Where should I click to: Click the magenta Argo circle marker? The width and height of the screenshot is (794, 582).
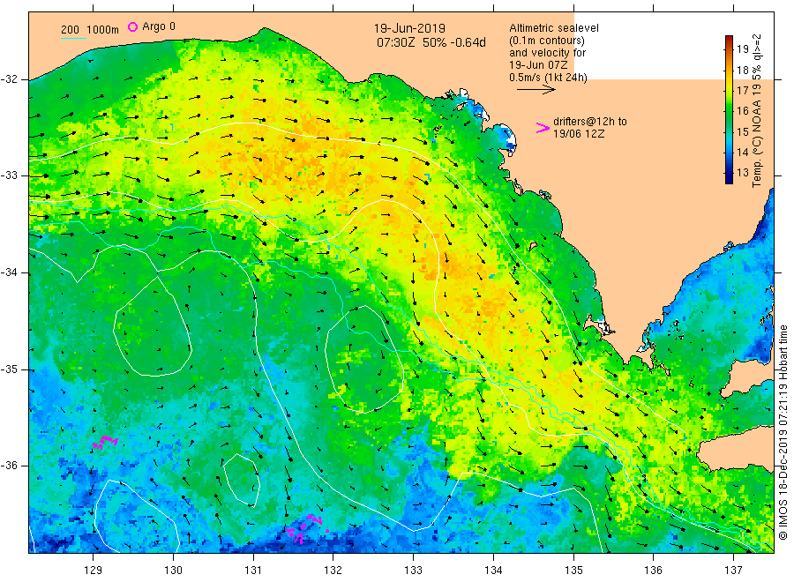click(132, 26)
